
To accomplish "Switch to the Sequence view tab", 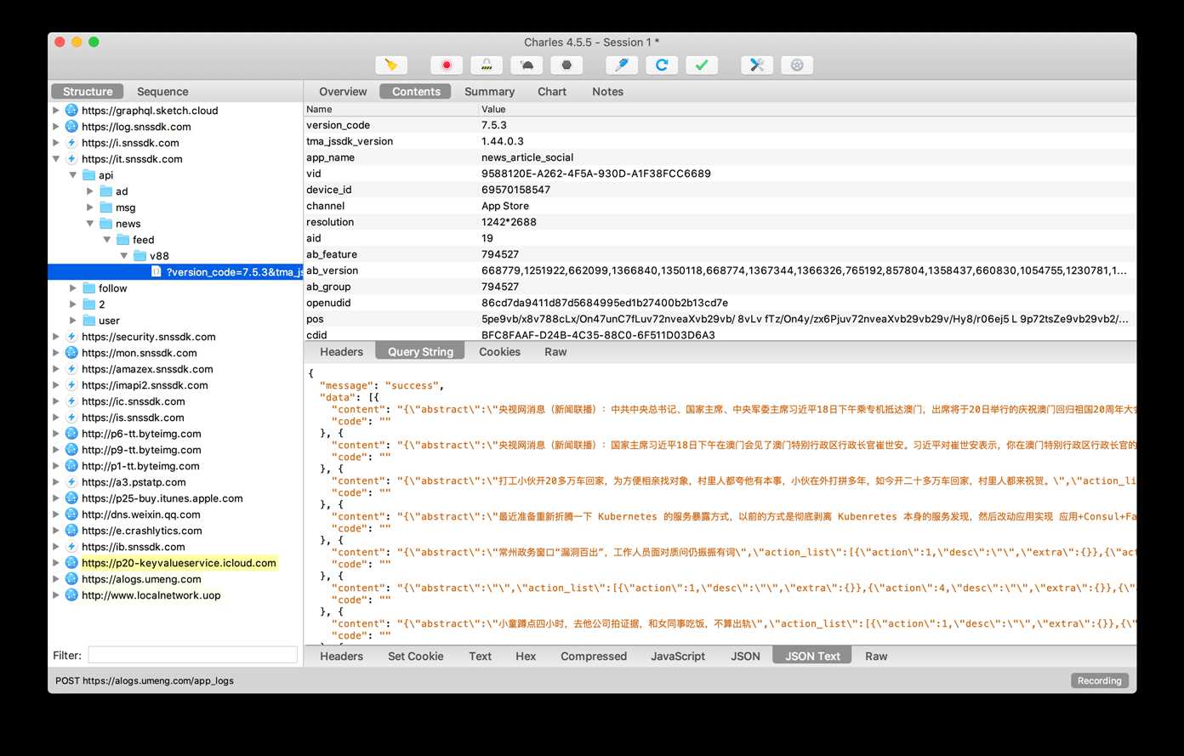I will coord(162,92).
